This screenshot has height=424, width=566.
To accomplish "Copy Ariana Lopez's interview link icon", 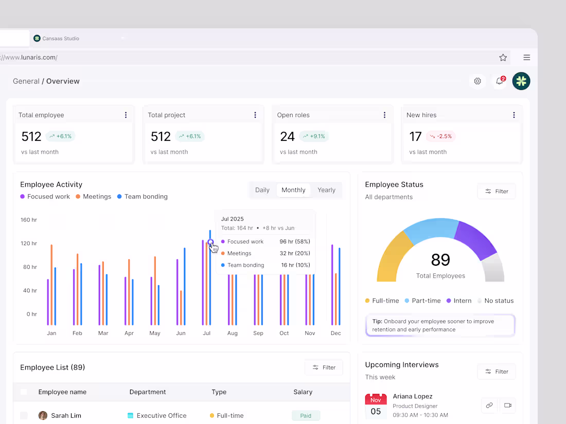I will pos(489,405).
